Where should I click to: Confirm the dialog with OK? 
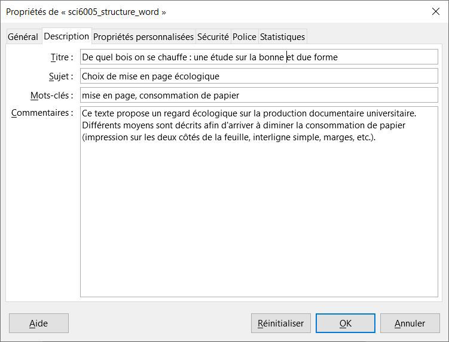[x=346, y=323]
